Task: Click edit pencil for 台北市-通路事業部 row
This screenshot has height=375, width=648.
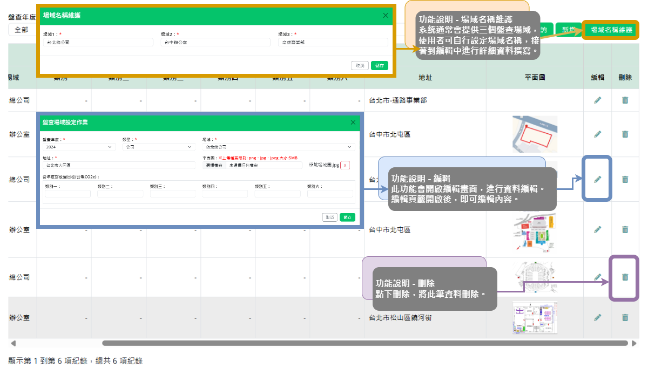Action: click(597, 100)
